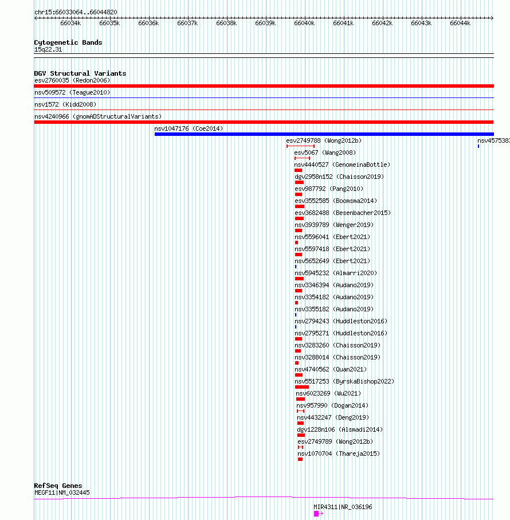Open nsv3346394 (Audano2019) variant
This screenshot has height=520, width=510.
click(334, 285)
